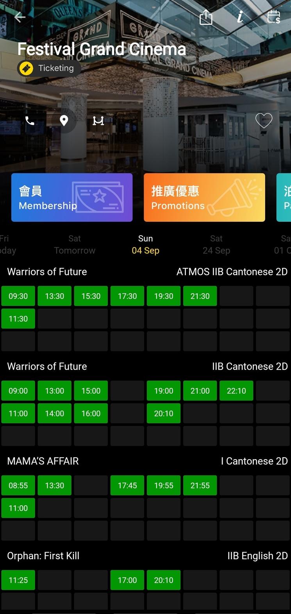Book the 11:25 Orphan: First Kill showtime
The image size is (291, 614).
18,580
